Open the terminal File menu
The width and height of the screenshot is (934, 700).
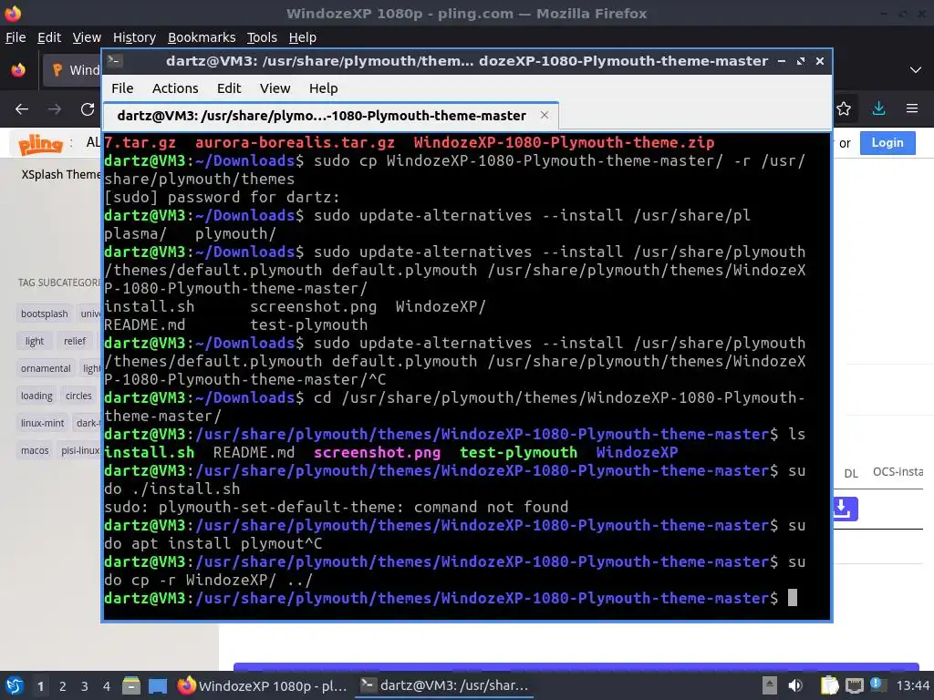(x=122, y=88)
